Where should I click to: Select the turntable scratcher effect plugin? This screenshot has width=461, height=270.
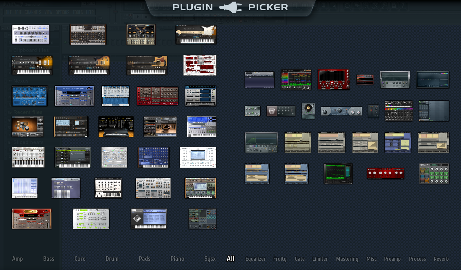pyautogui.click(x=308, y=111)
